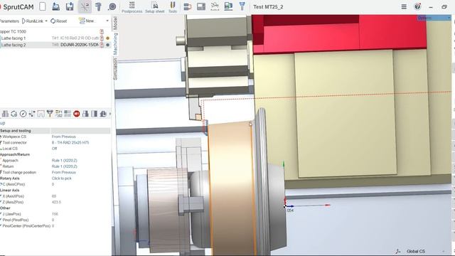The image size is (455, 256).
Task: Click the Run&Link button
Action: pos(32,21)
